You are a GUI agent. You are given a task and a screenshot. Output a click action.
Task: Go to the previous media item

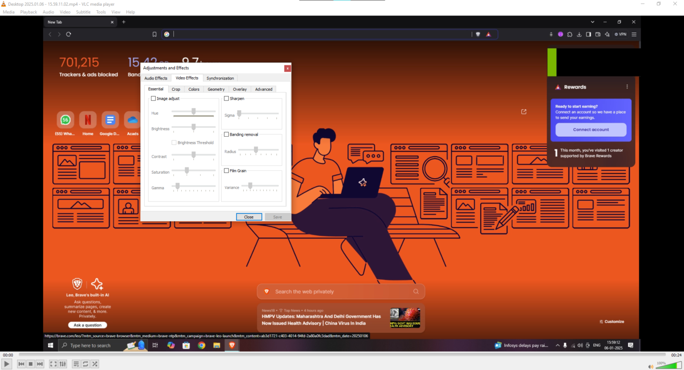pos(21,364)
